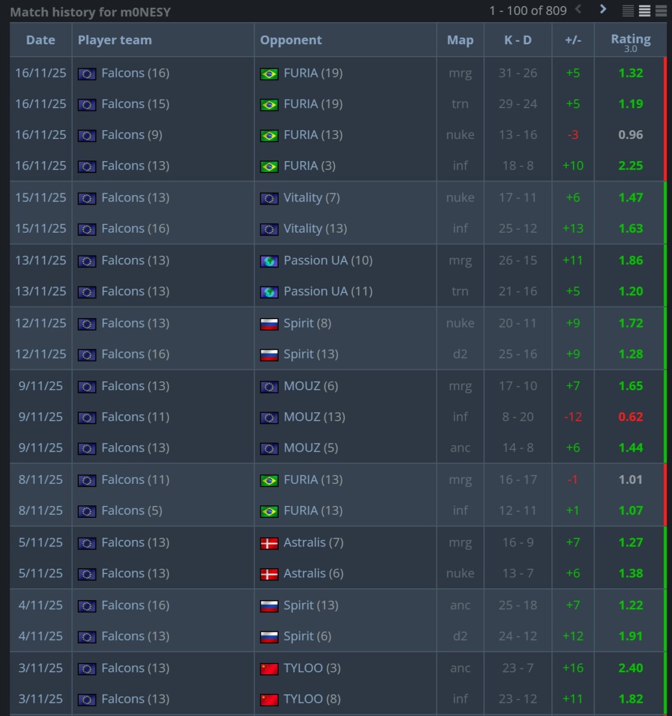672x716 pixels.
Task: Select the medium row density view
Action: (645, 11)
